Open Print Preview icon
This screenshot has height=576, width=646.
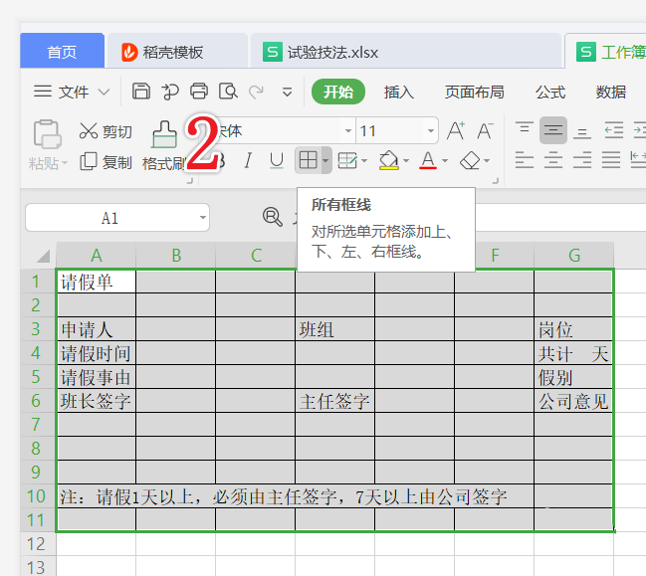(228, 91)
